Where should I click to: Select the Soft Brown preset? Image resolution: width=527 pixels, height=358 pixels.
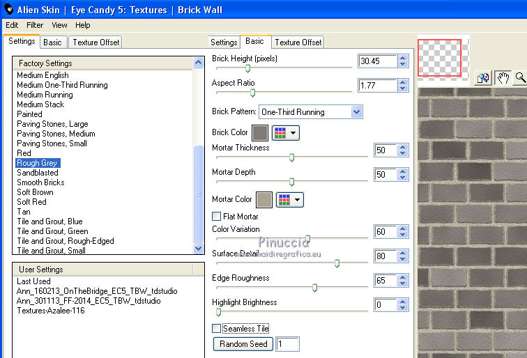35,192
